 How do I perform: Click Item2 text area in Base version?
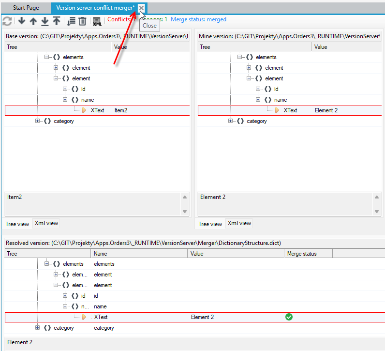click(x=93, y=204)
